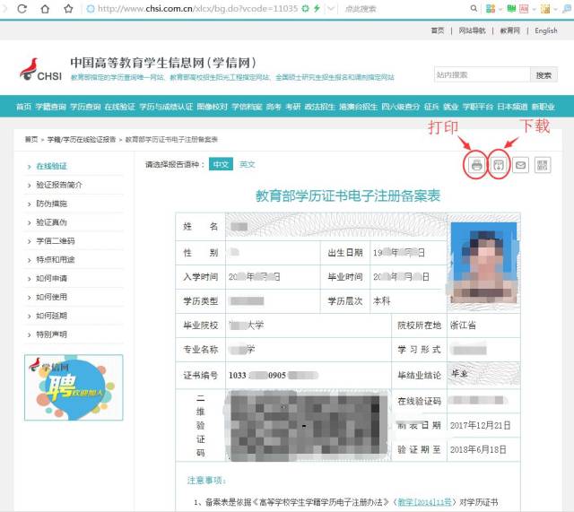Screen dimensions: 574x512
Task: Click the magnifier search icon in the browser toolbar
Action: tap(474, 8)
